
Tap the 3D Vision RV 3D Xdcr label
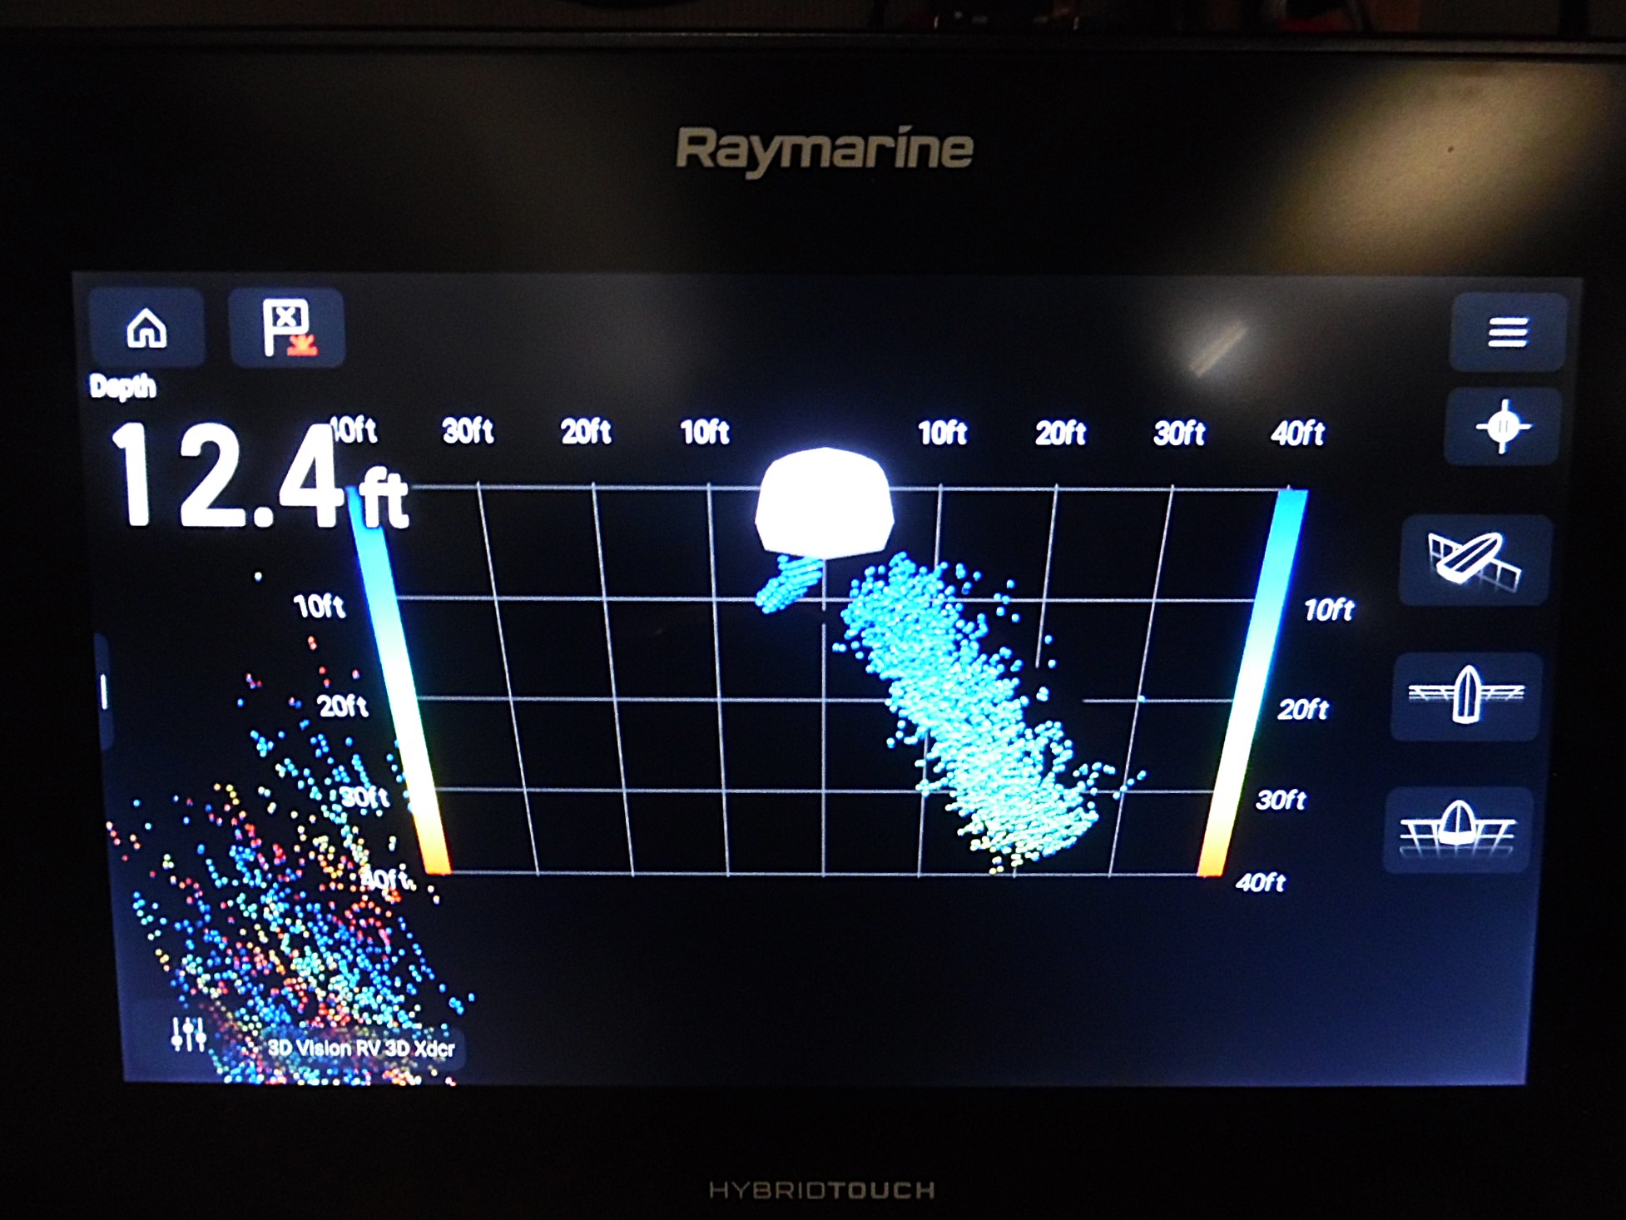coord(360,1048)
